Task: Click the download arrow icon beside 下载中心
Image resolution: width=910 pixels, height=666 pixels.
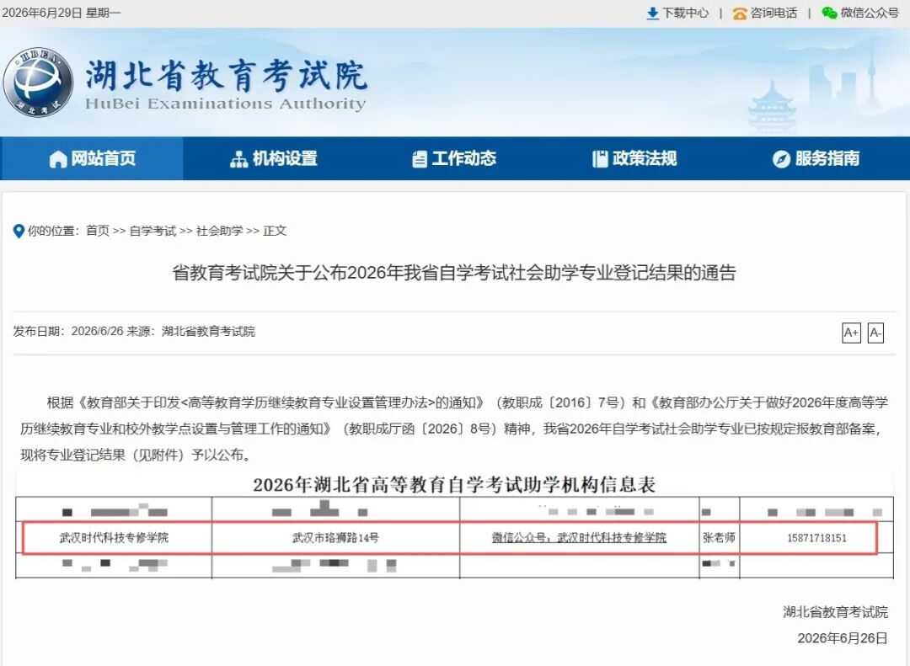Action: [x=652, y=13]
